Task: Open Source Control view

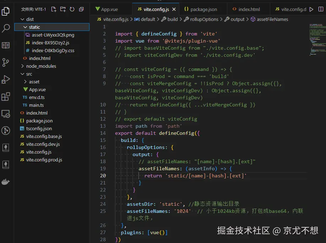Action: (6, 62)
